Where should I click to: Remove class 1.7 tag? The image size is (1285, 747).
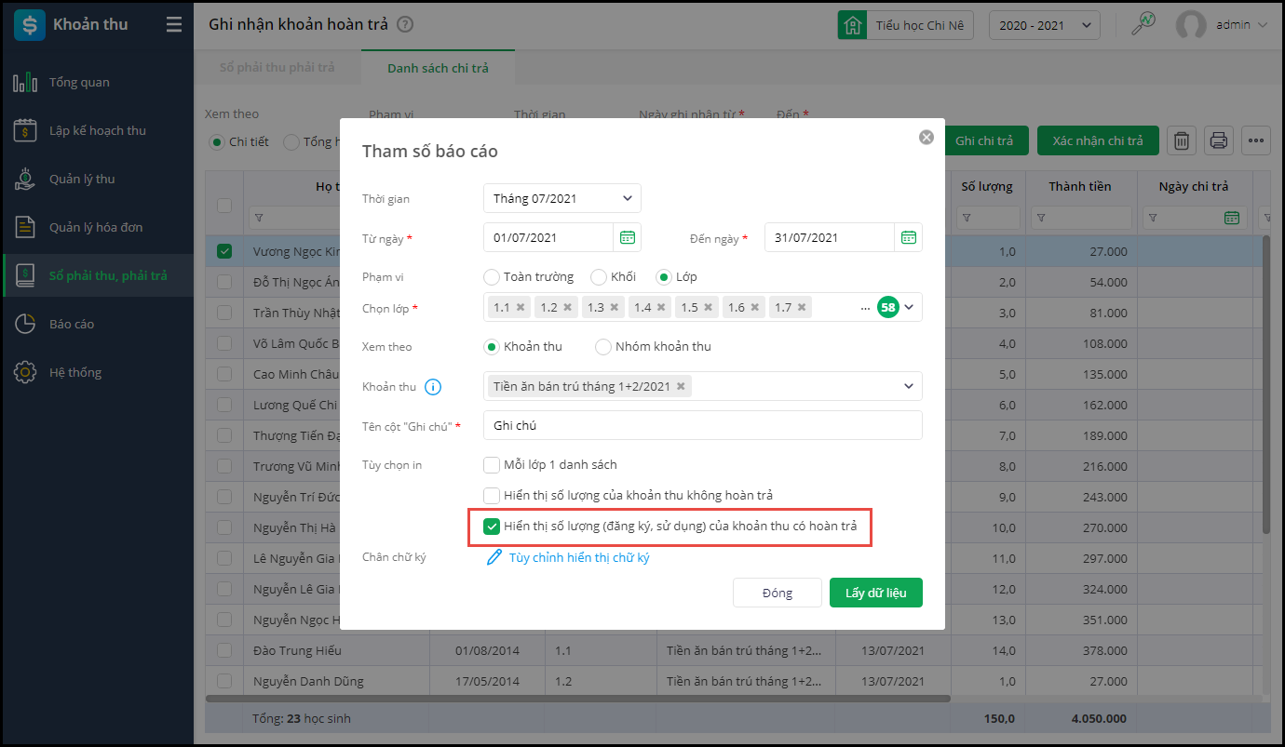point(802,307)
